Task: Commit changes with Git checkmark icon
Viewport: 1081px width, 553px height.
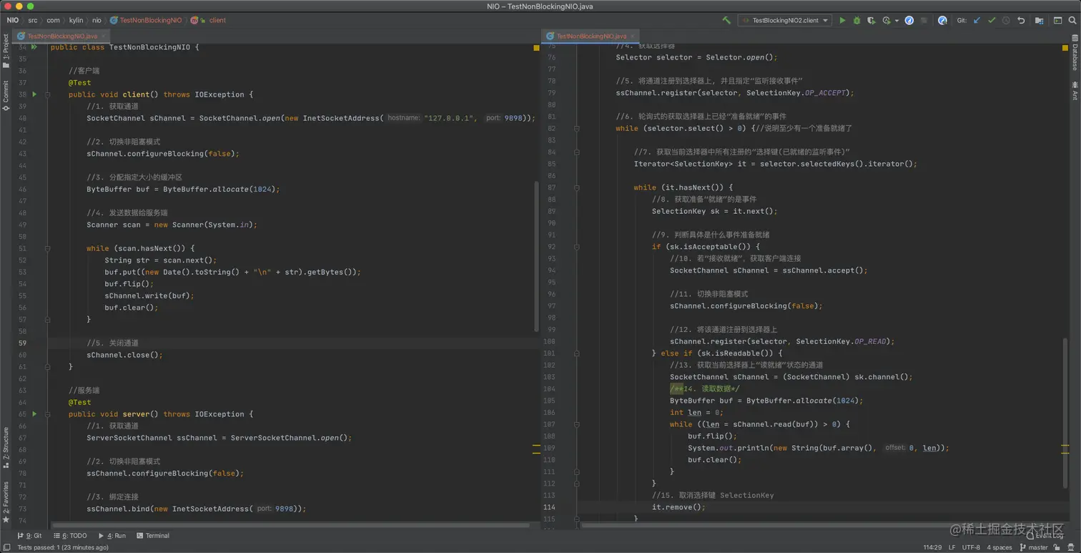Action: (x=992, y=21)
